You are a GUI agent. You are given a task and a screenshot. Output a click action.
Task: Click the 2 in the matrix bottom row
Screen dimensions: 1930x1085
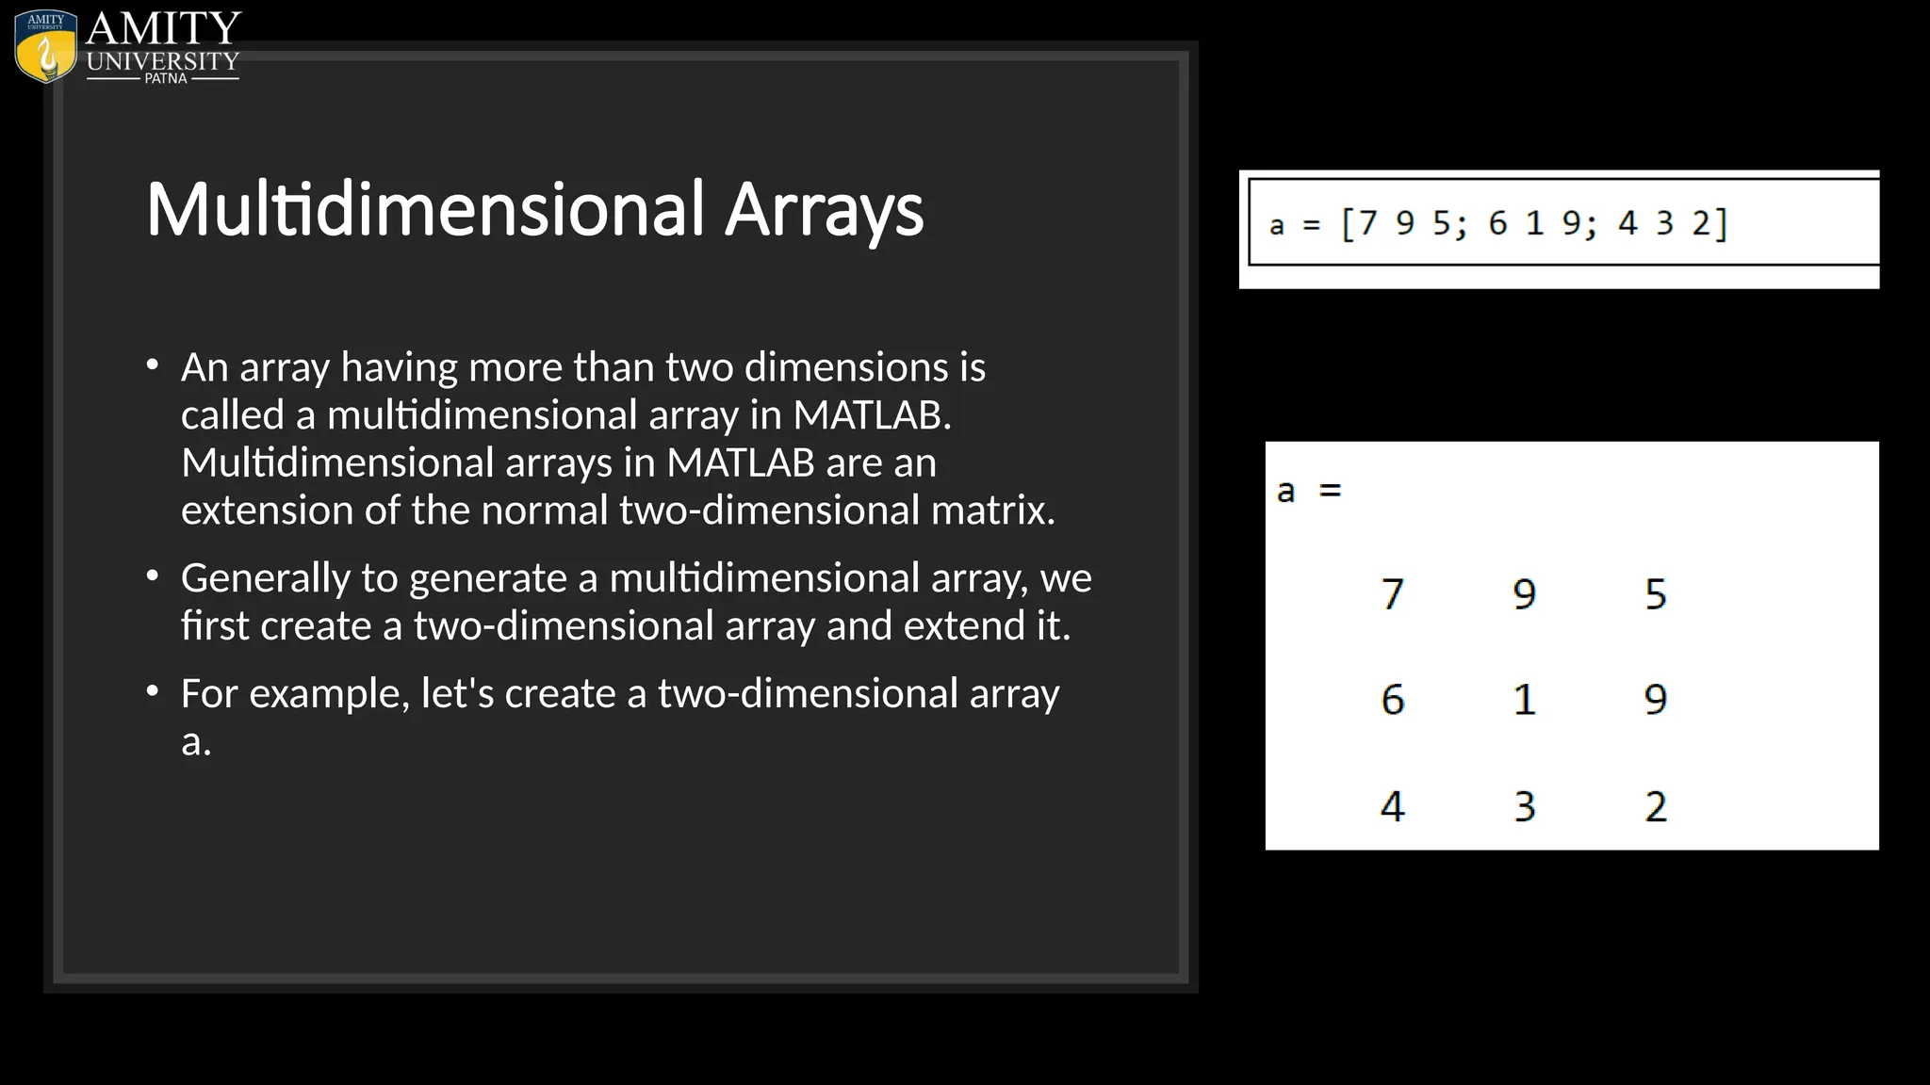click(1656, 807)
